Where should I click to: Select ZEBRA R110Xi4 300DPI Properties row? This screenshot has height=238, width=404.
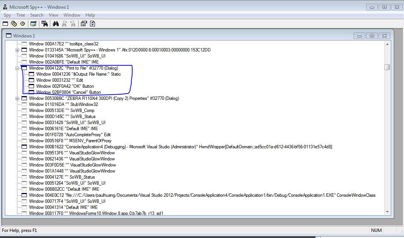pos(104,98)
